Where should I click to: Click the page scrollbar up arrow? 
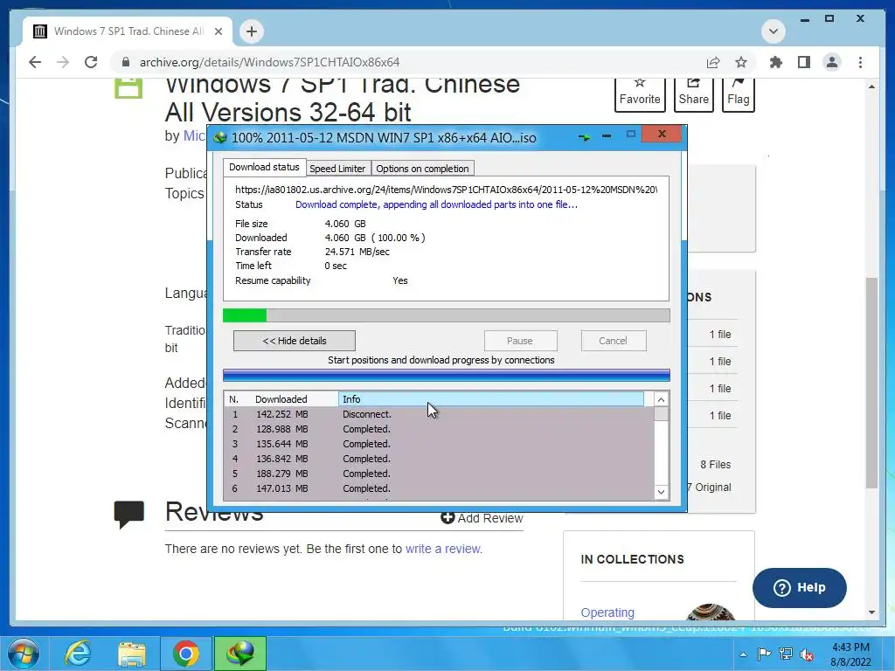click(871, 86)
